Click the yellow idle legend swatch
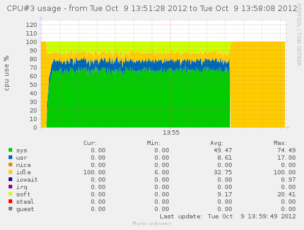Viewport: 304px width, 230px height. 10,172
